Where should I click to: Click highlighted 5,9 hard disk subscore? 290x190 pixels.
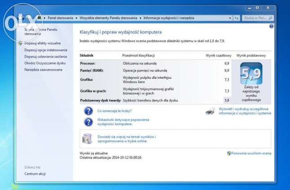[227, 100]
